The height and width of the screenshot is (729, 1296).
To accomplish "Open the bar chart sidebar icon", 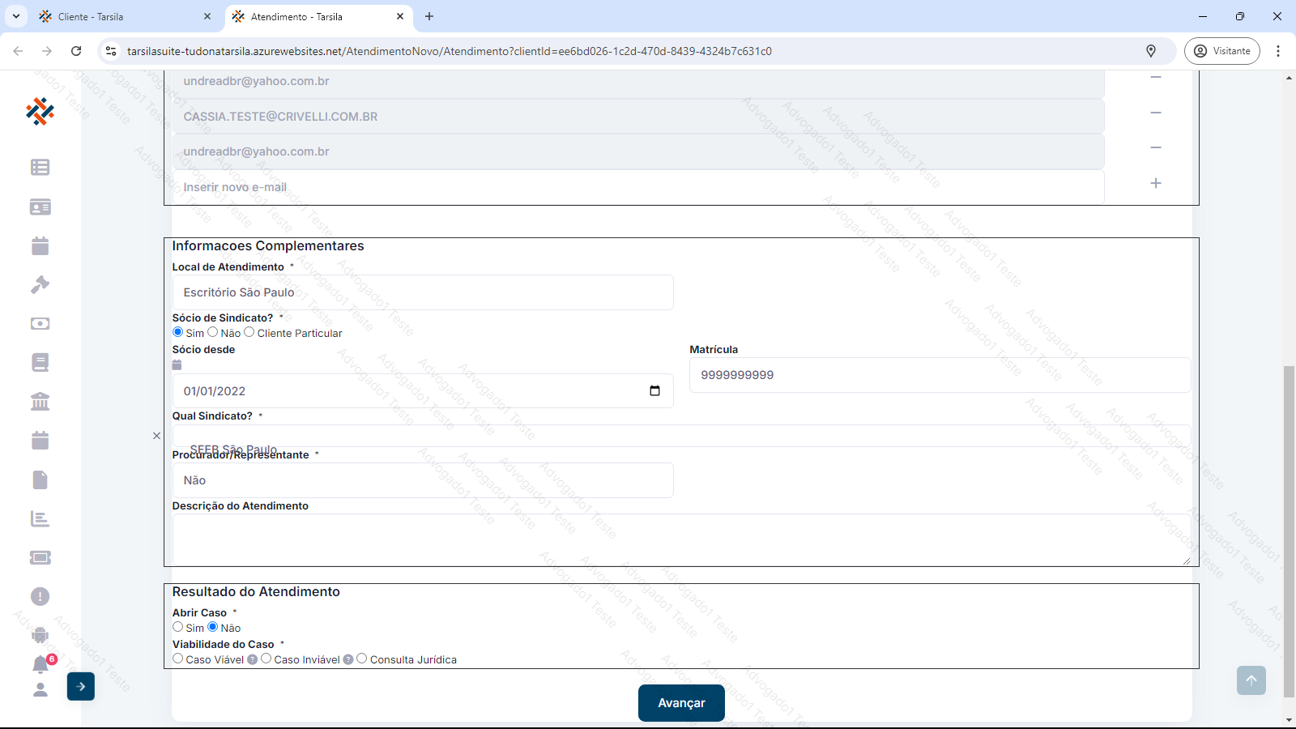I will click(40, 518).
